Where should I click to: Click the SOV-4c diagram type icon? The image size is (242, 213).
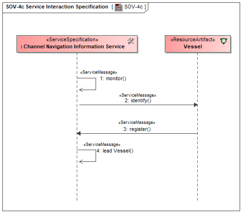click(119, 7)
